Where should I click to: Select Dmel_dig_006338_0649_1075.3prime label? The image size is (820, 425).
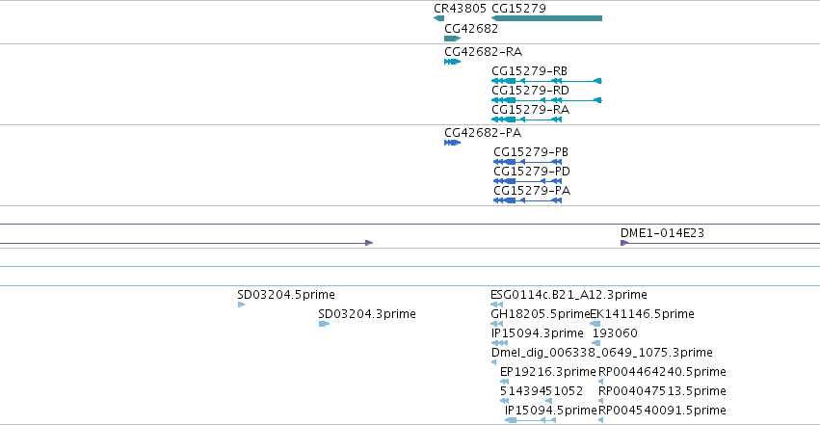point(602,353)
